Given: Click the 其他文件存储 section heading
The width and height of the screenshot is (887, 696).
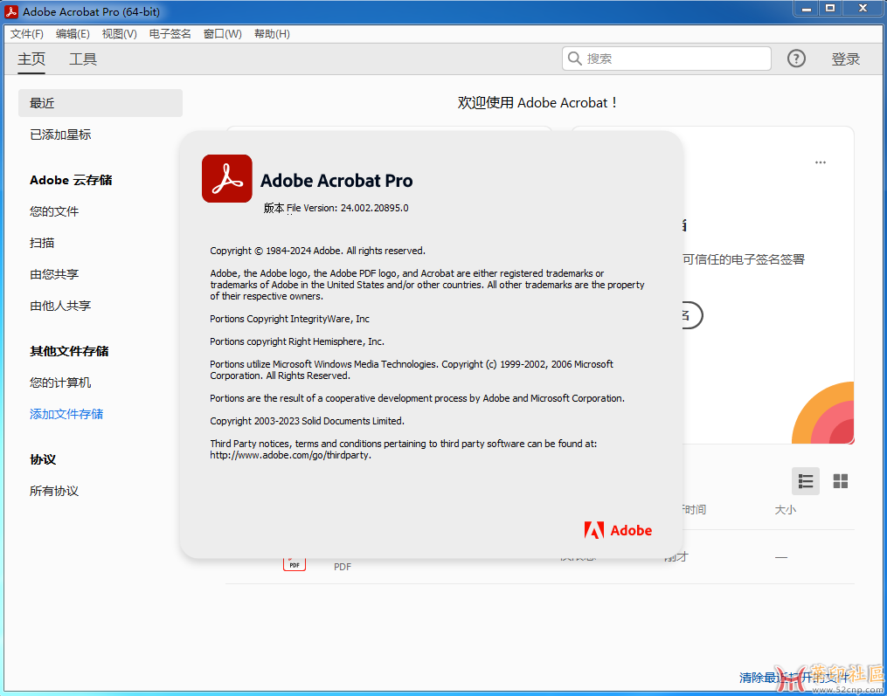Looking at the screenshot, I should 69,352.
